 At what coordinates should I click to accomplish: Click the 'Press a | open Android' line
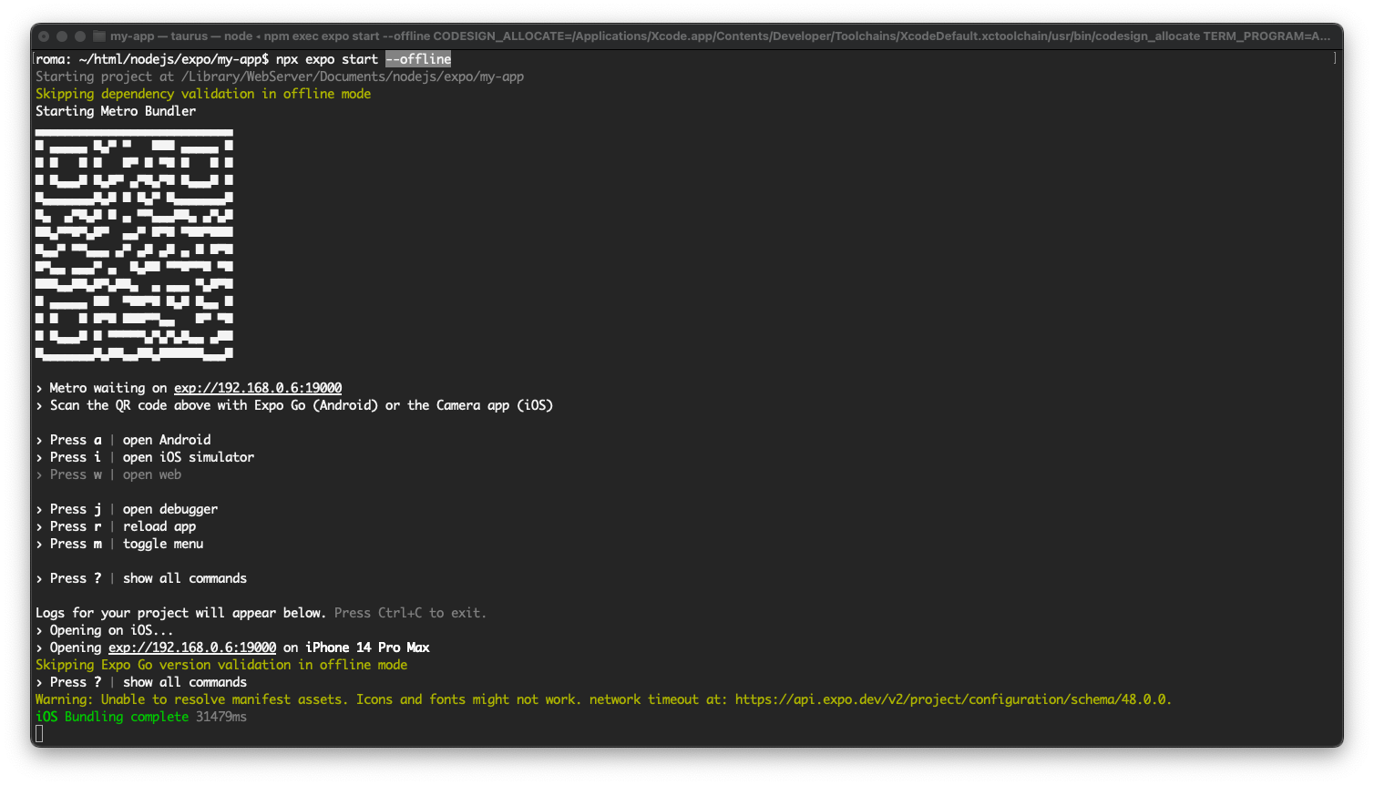123,440
